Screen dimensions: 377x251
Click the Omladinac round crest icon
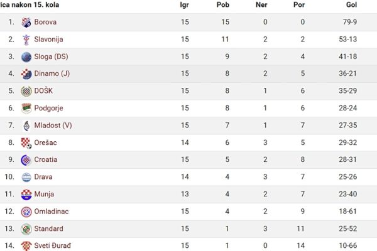point(26,212)
